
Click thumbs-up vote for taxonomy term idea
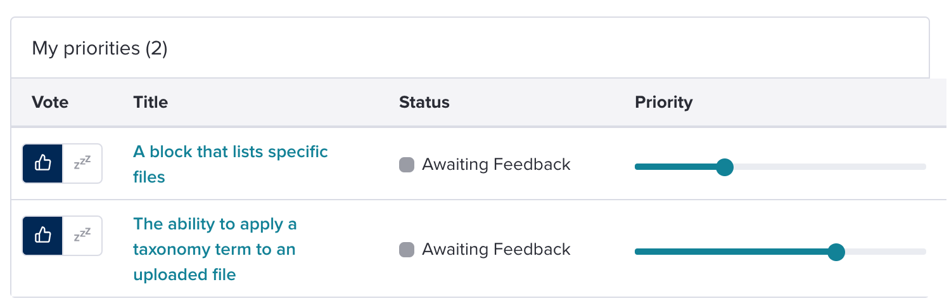[x=42, y=236]
